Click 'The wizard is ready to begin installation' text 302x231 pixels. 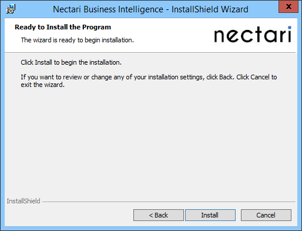pos(78,40)
